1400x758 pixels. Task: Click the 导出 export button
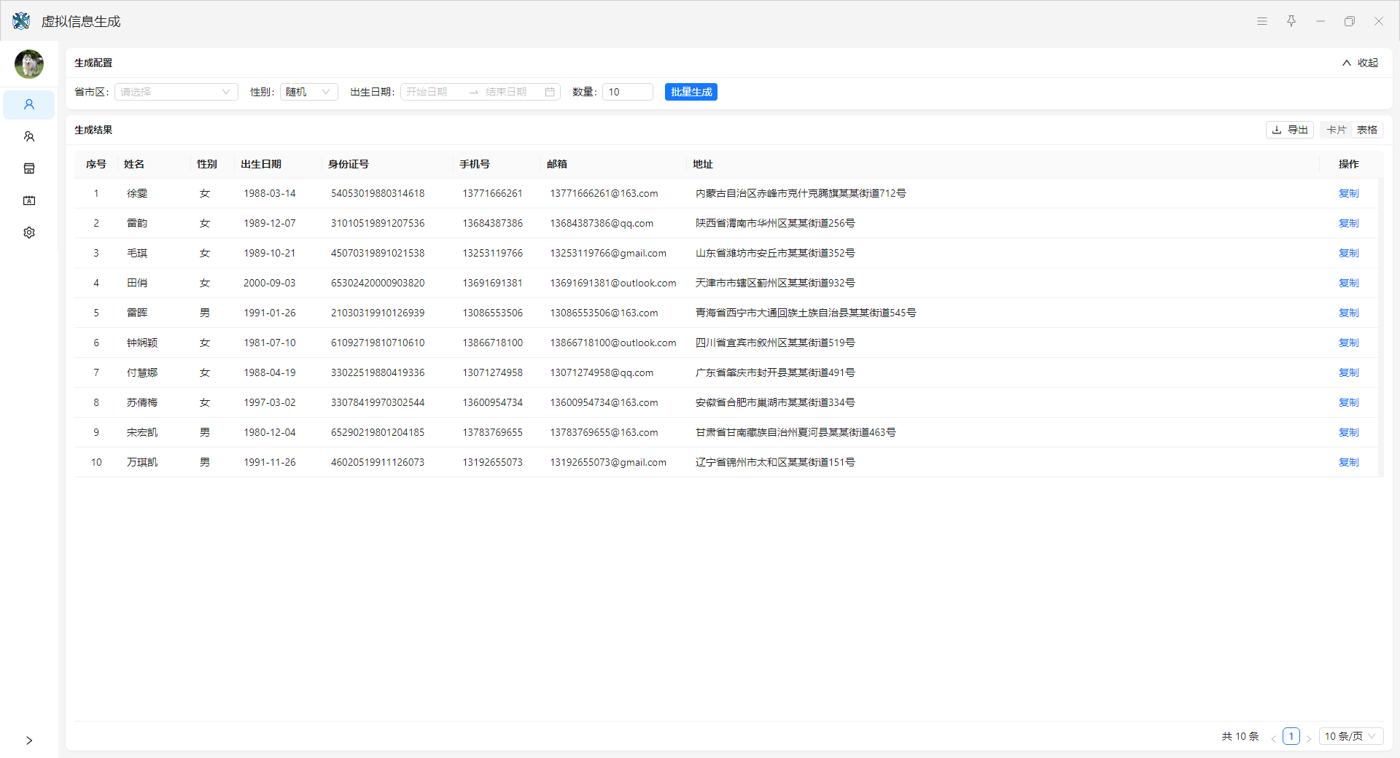click(1289, 130)
